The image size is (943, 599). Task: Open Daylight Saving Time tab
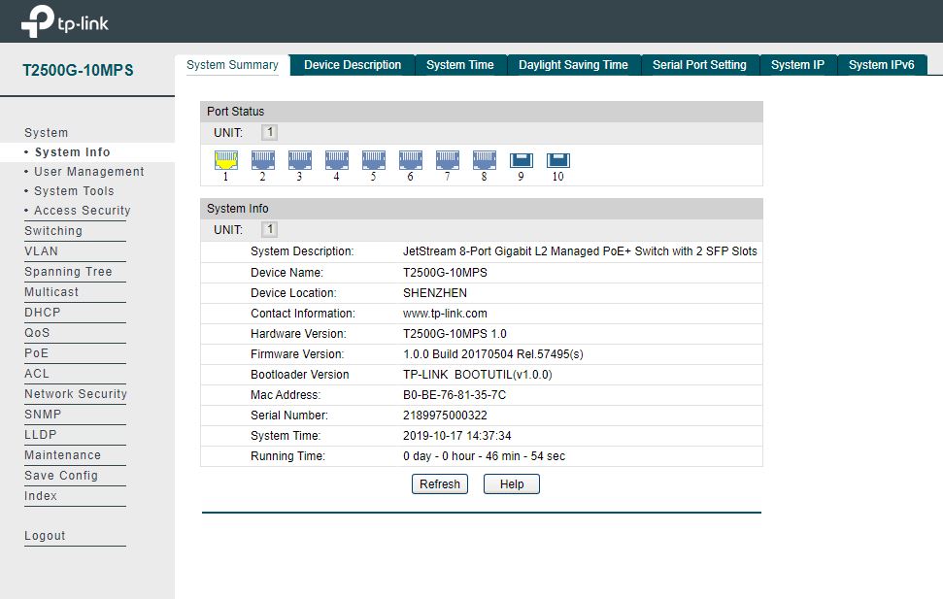tap(573, 65)
